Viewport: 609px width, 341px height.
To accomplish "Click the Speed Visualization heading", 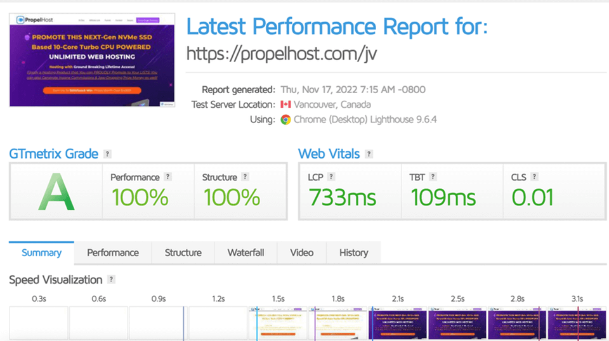I will (56, 280).
